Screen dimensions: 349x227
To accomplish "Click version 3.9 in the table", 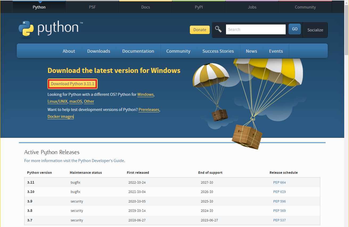I will [30, 201].
